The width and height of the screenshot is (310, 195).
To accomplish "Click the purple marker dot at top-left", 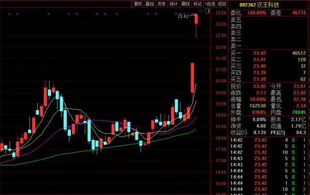I will (9, 14).
